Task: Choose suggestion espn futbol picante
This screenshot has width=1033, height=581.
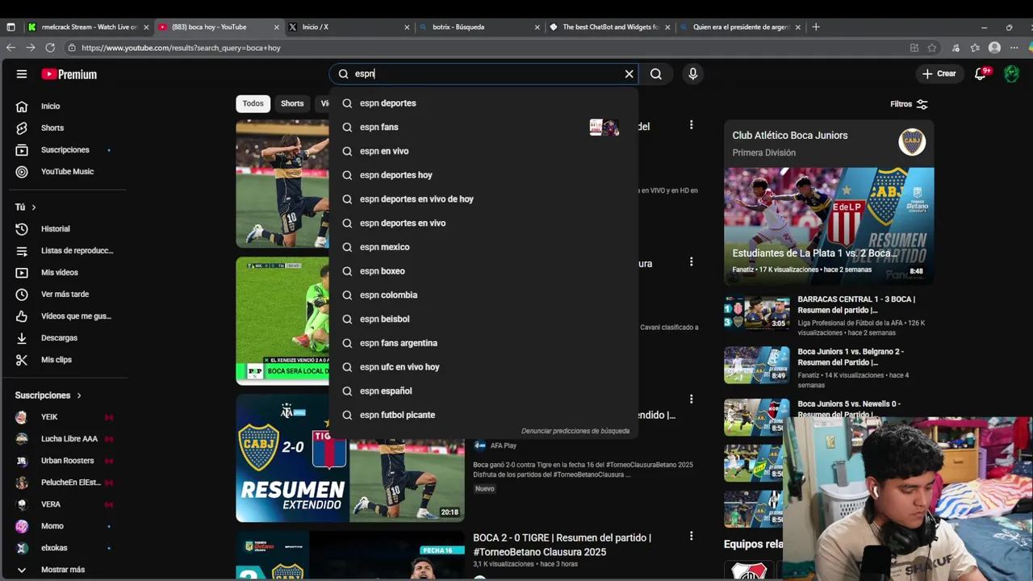Action: [x=483, y=415]
